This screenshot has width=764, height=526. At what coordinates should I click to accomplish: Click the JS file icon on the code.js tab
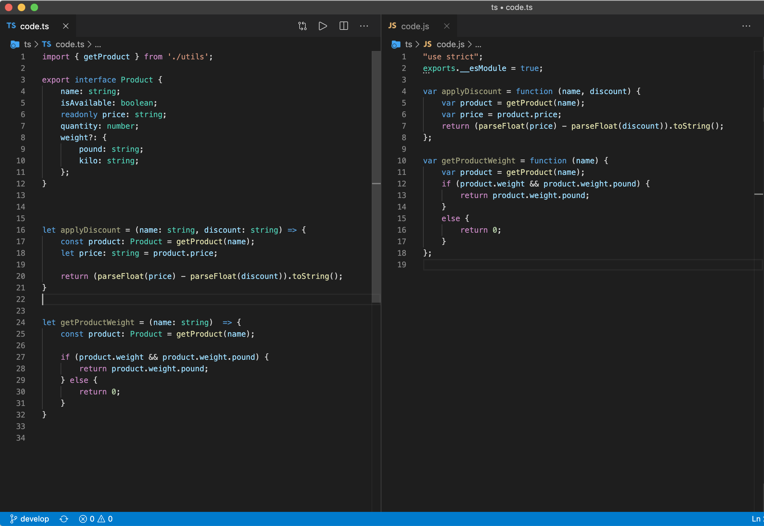coord(392,26)
